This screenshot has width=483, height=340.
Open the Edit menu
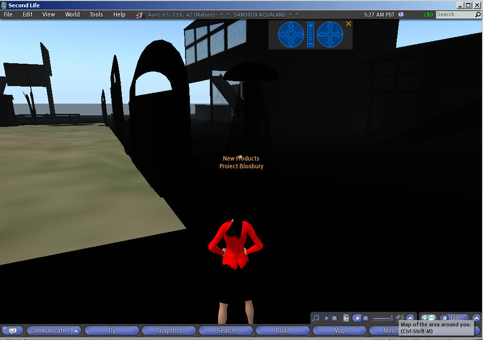[x=27, y=15]
